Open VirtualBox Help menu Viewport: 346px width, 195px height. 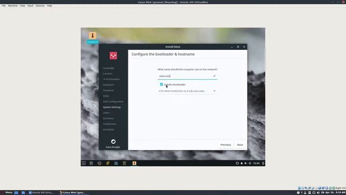click(x=49, y=6)
